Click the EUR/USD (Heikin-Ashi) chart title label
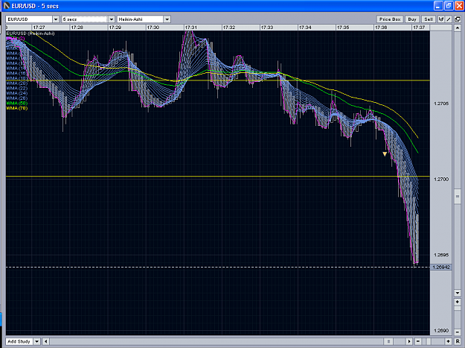Screen dimensions: 465x348 click(x=31, y=34)
